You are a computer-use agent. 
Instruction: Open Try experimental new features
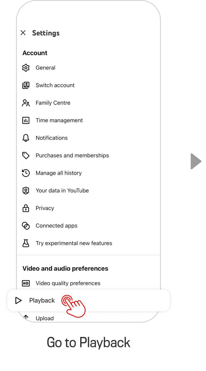click(74, 243)
